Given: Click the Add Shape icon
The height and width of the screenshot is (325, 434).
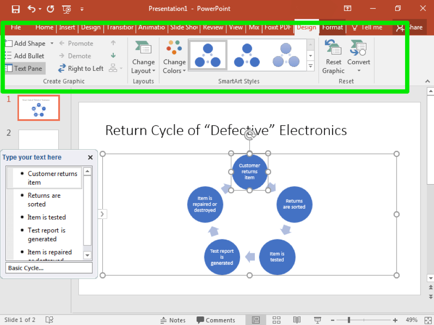Looking at the screenshot, I should (9, 43).
